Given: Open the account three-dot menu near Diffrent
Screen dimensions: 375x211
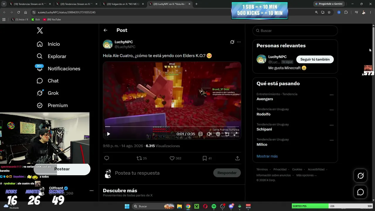Looking at the screenshot, I should pos(91,190).
